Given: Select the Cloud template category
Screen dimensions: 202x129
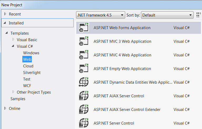Looking at the screenshot, I should click(28, 66).
